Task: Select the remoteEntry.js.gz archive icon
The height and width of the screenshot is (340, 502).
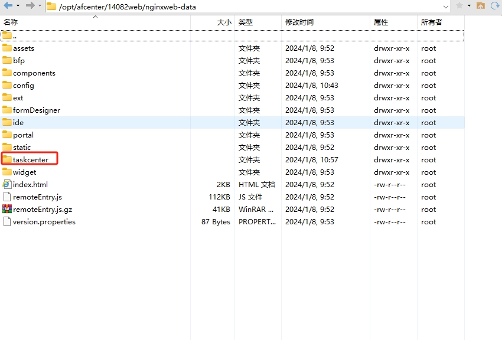Action: point(7,209)
